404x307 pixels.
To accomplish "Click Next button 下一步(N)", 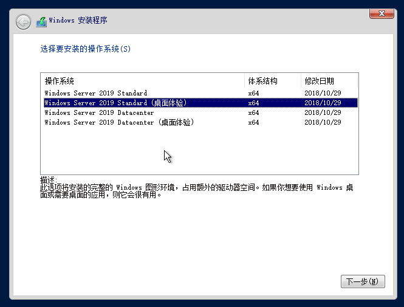I will tap(363, 281).
